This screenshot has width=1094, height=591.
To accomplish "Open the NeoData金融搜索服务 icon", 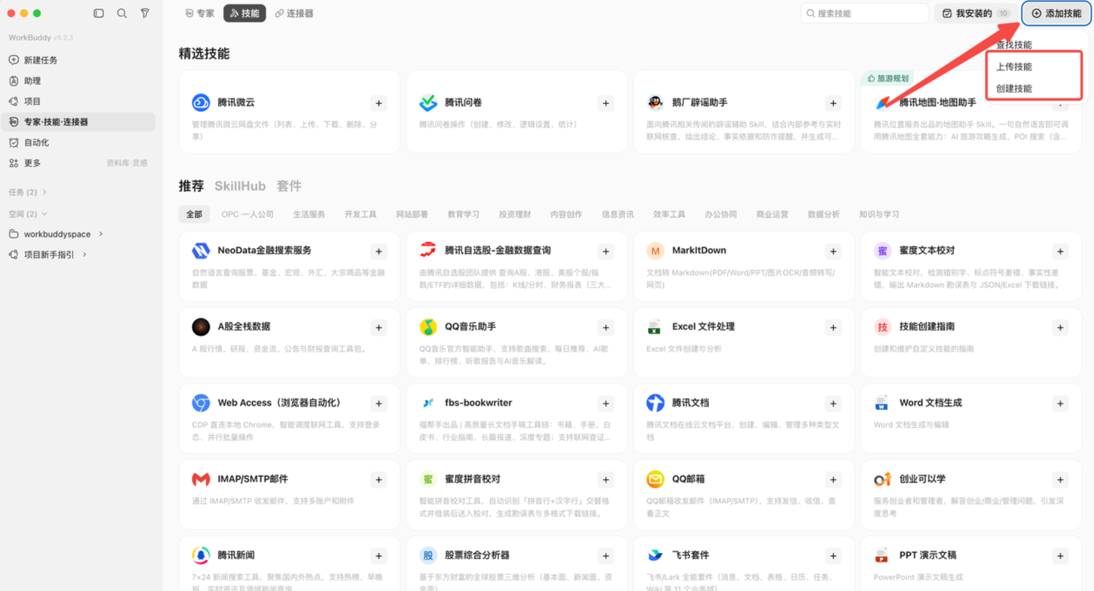I will pyautogui.click(x=201, y=251).
